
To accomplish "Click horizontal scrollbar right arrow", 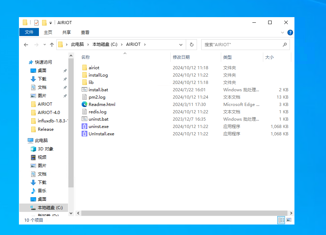I will [291, 213].
